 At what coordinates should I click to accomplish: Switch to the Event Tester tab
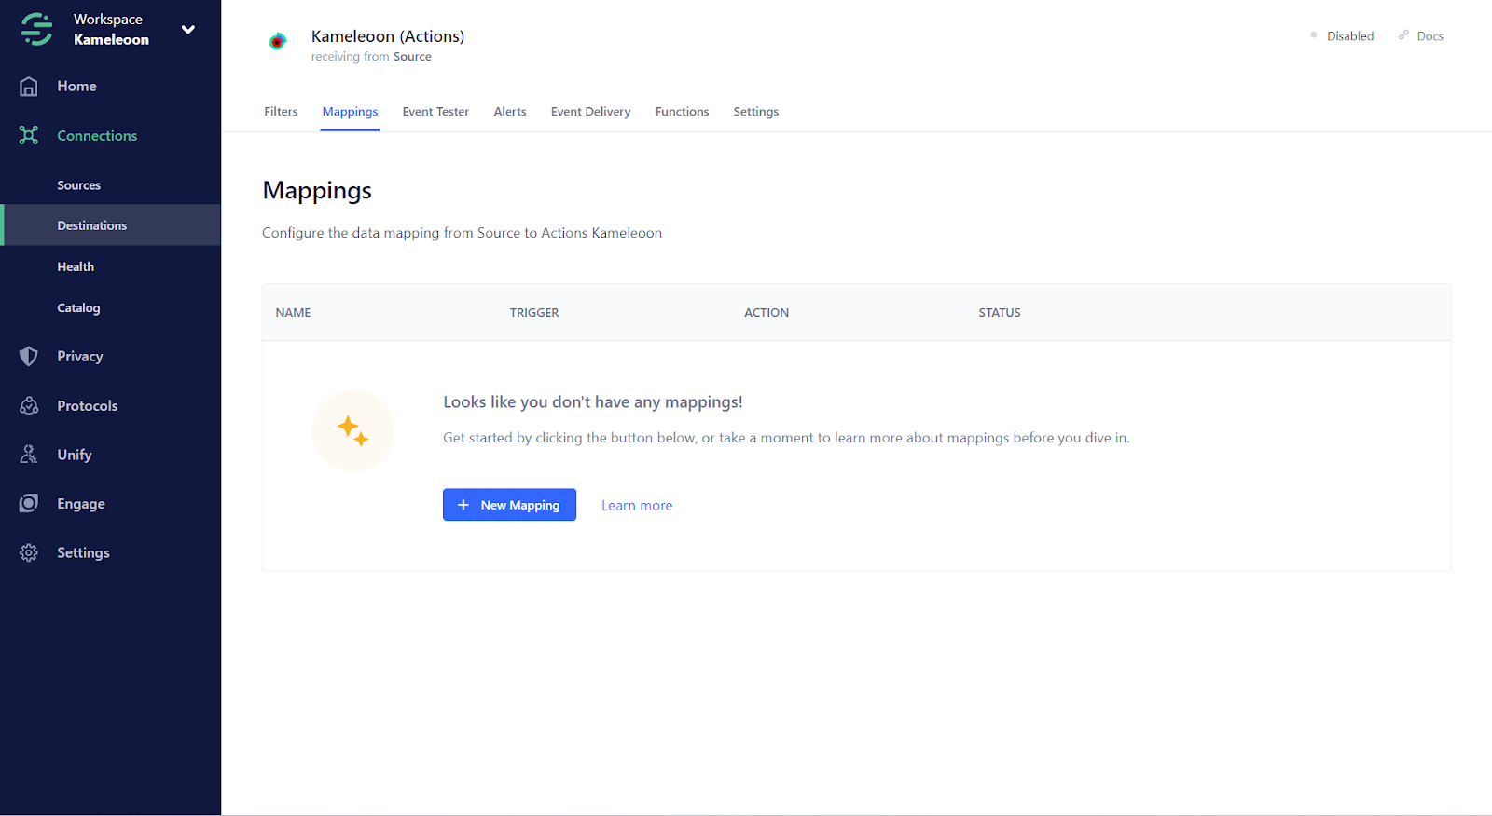tap(435, 112)
